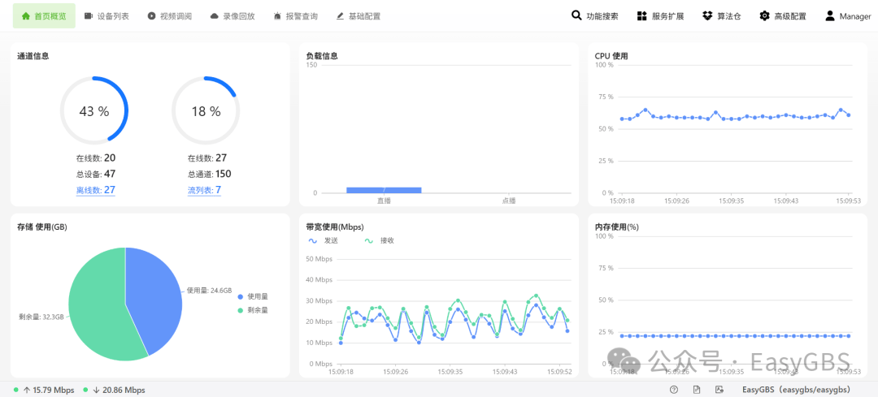
Task: Open the 基础配置 basic configuration tab
Action: pos(359,15)
